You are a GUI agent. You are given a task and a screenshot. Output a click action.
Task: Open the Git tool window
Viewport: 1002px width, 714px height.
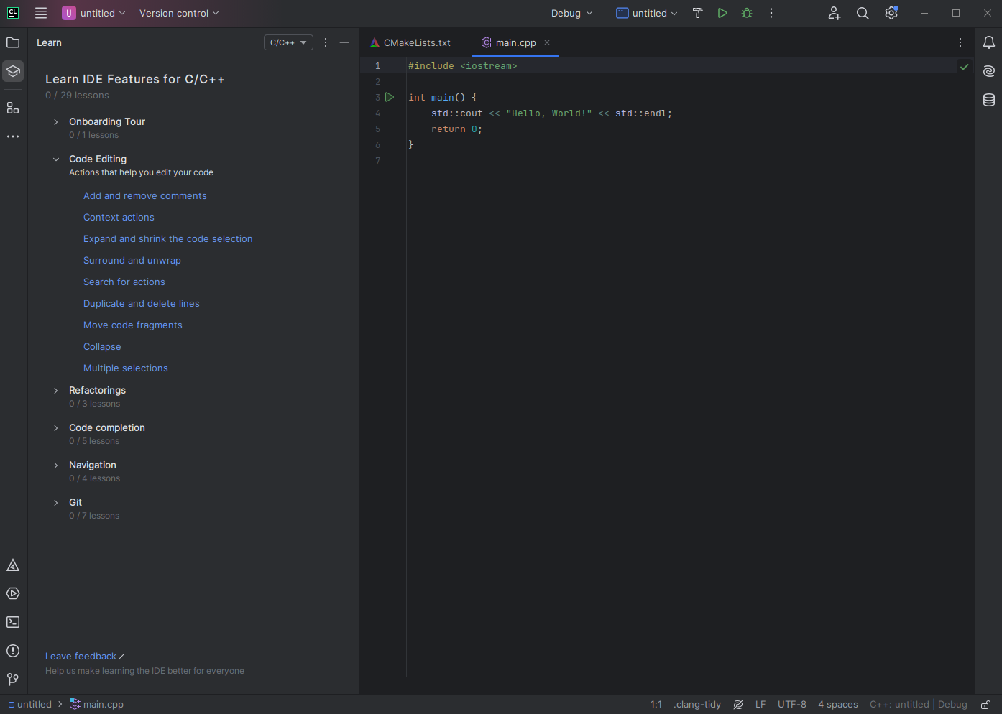(x=13, y=679)
